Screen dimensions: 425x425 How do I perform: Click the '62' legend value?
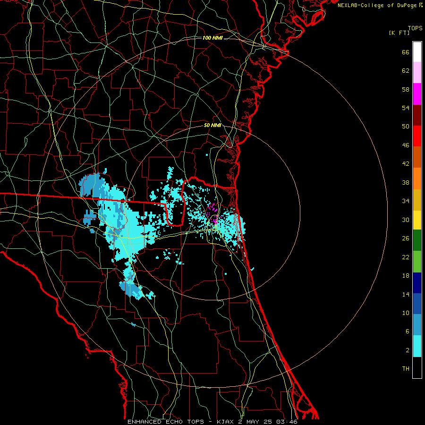click(x=406, y=71)
